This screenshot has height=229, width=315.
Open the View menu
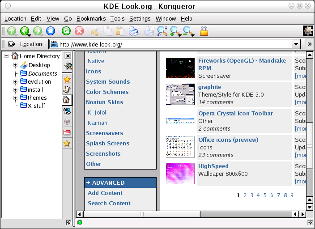pyautogui.click(x=53, y=19)
